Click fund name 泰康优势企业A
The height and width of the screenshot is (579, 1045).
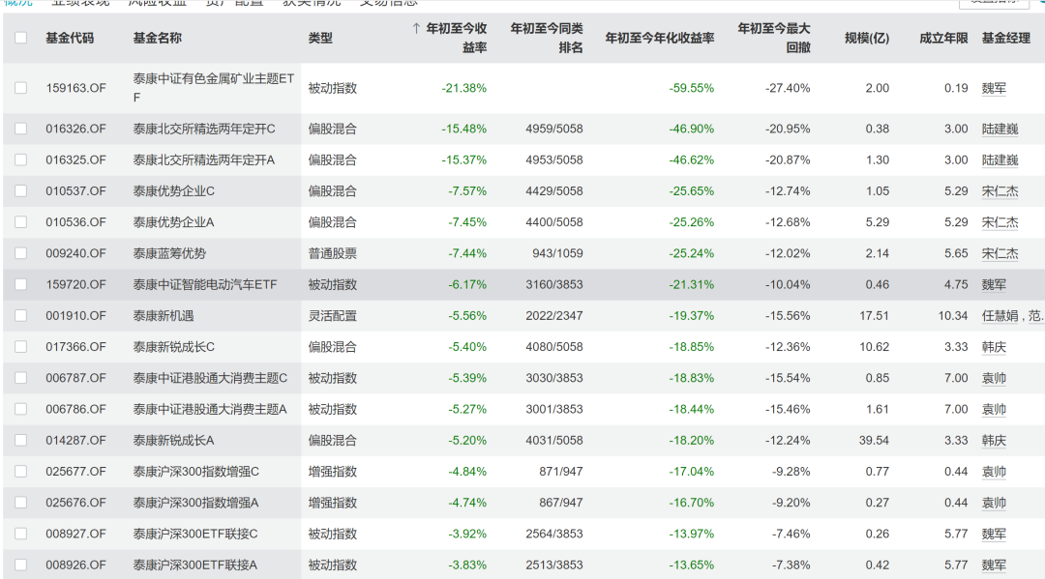(x=173, y=222)
